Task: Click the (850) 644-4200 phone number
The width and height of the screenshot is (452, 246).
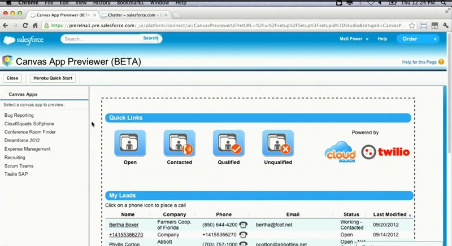Action: click(220, 225)
